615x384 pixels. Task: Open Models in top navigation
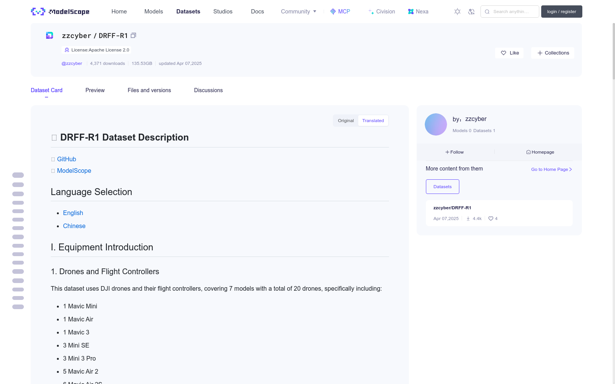(x=154, y=12)
